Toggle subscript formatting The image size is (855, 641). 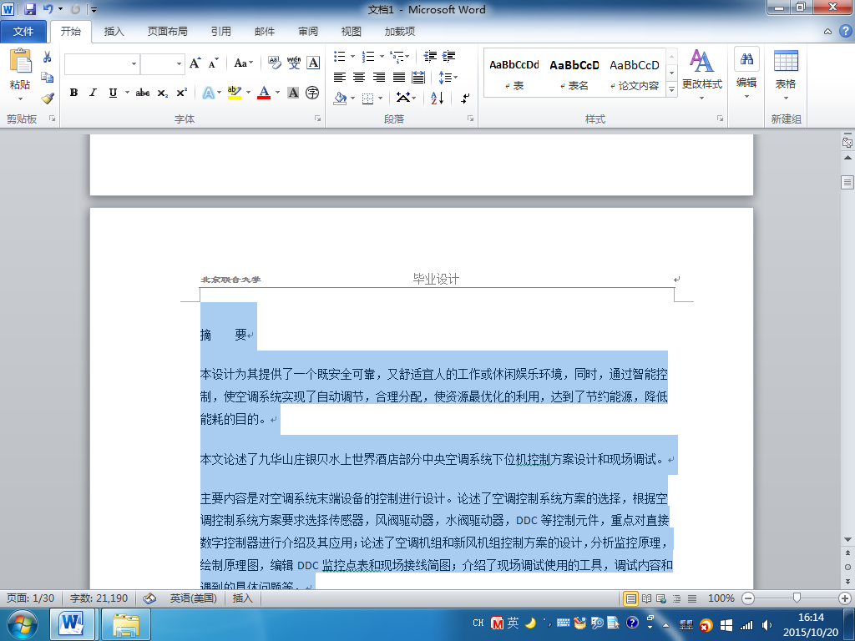pos(163,93)
